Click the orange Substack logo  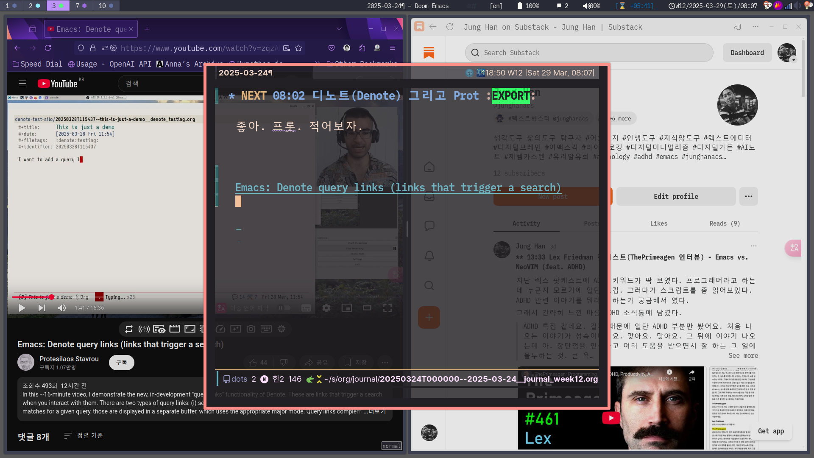[429, 53]
